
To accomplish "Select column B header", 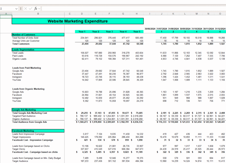I will (x=38, y=13).
